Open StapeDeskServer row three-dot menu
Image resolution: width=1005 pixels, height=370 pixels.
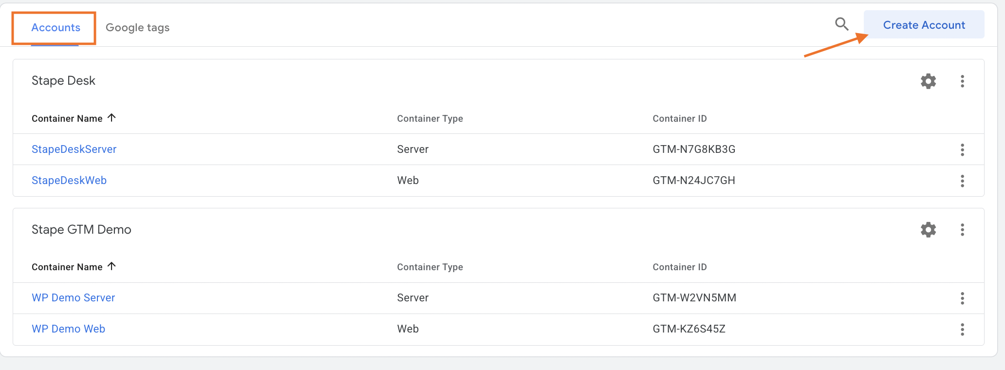coord(962,149)
